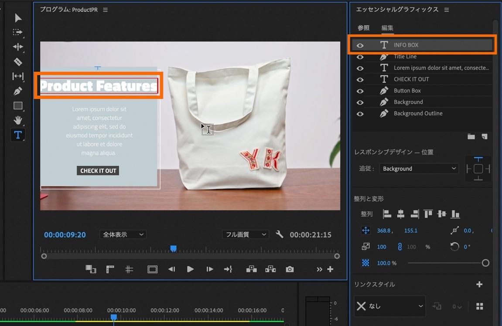
Task: Align layer to vertical center
Action: (441, 214)
